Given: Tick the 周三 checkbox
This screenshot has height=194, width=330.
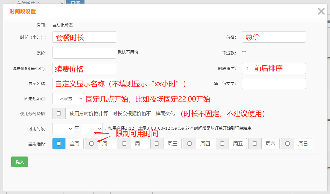Looking at the screenshot, I should click(157, 143).
